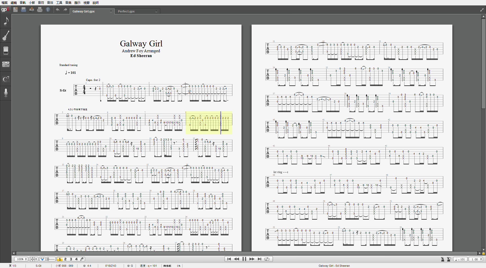Create a new document with the New file icon
486x268 pixels.
[15, 10]
